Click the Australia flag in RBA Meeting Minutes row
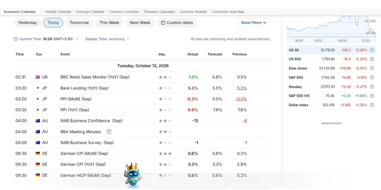This screenshot has width=381, height=190. (38, 132)
